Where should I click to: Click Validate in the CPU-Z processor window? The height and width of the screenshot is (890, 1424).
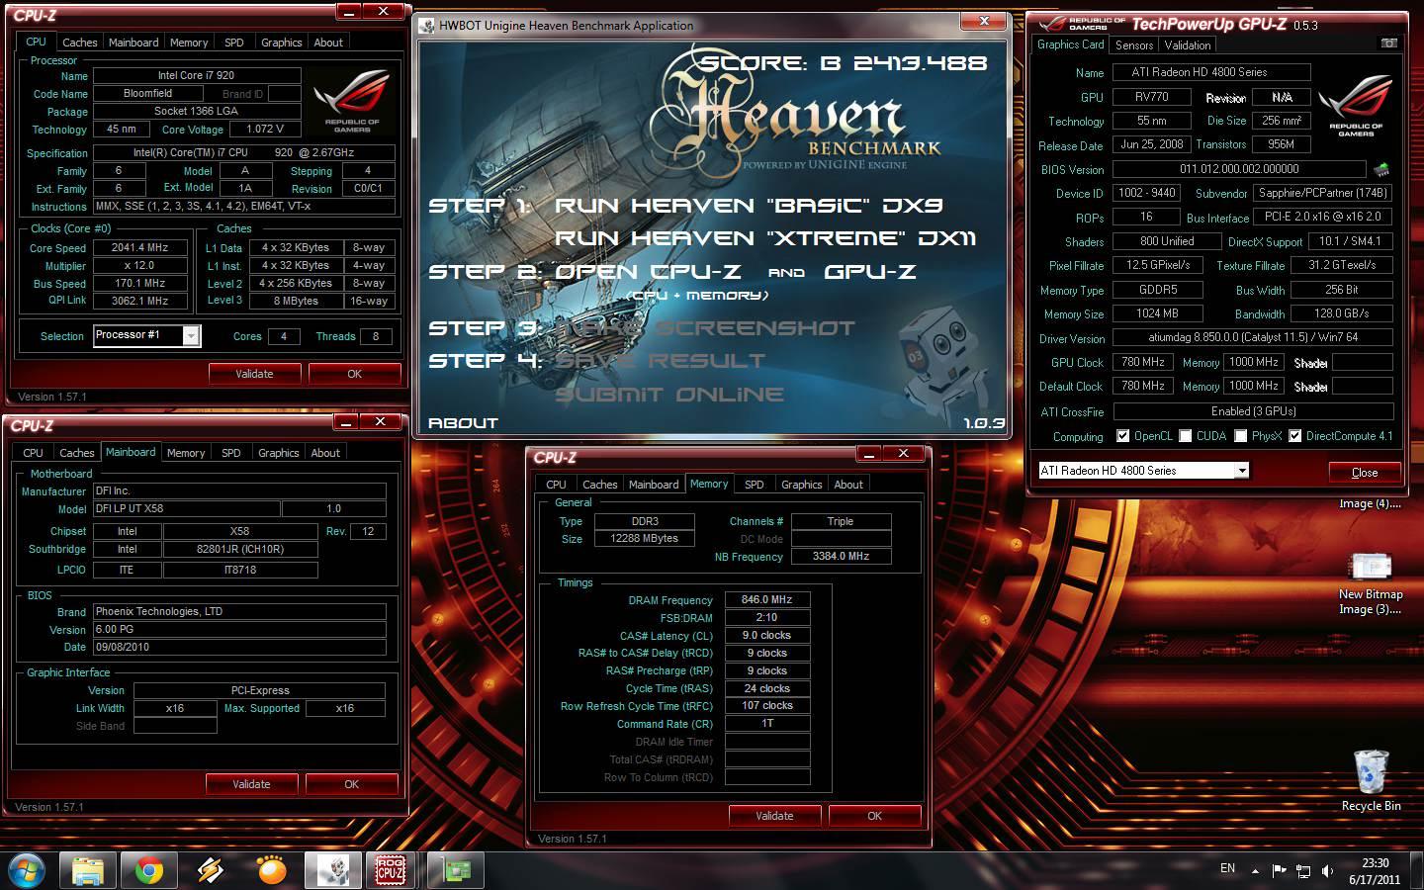254,374
